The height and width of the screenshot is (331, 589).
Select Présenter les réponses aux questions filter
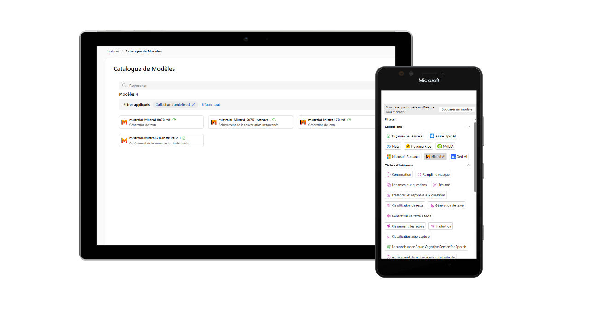pos(416,195)
